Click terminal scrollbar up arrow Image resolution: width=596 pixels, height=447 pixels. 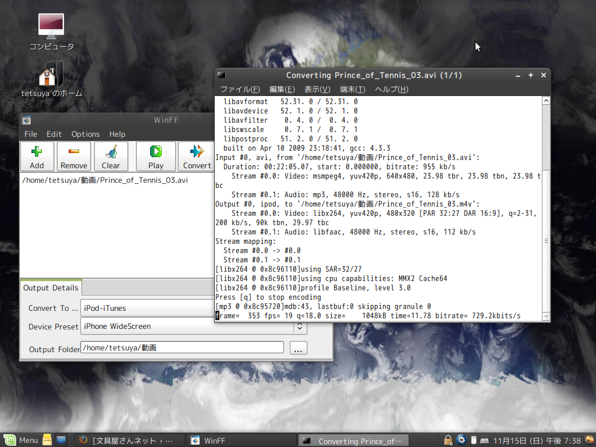(x=546, y=101)
